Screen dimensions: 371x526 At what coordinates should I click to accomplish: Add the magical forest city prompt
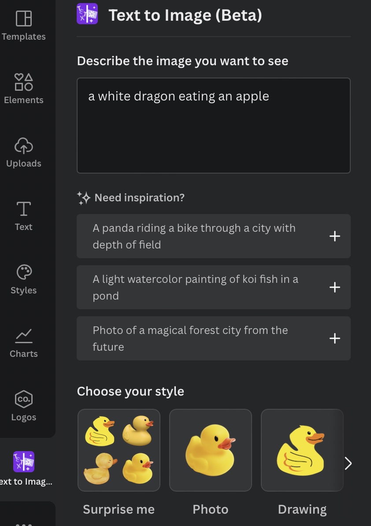click(x=335, y=338)
